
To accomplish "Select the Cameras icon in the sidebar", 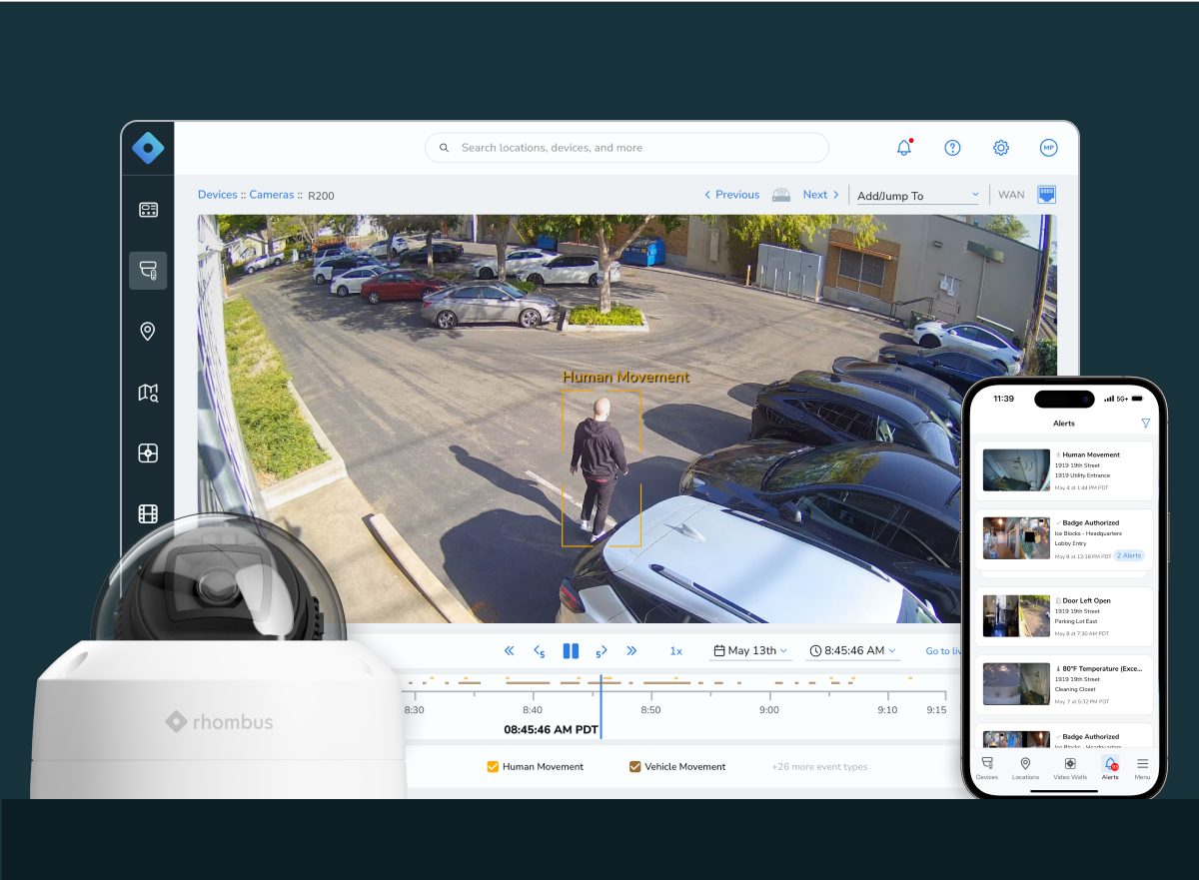I will click(x=148, y=270).
